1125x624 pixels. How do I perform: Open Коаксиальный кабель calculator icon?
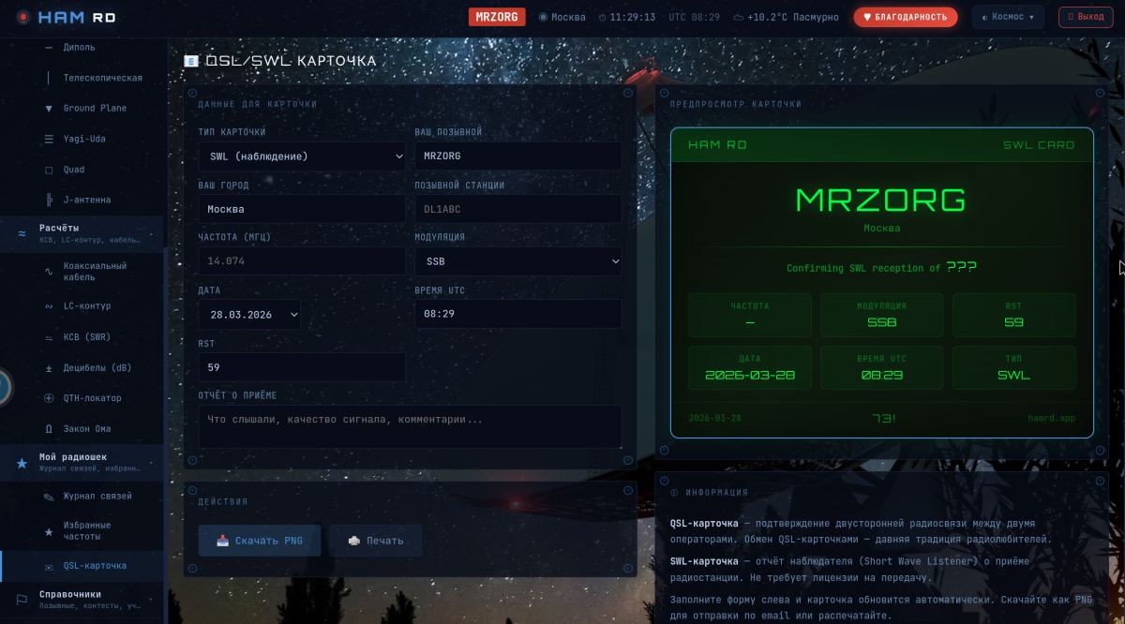point(49,272)
